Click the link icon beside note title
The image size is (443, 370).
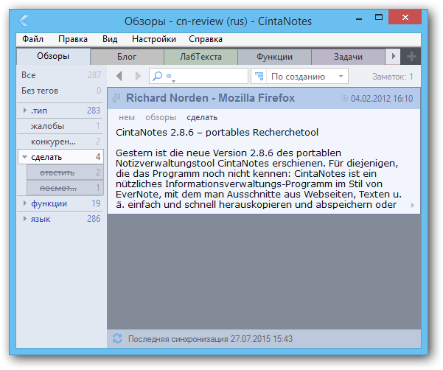[116, 98]
